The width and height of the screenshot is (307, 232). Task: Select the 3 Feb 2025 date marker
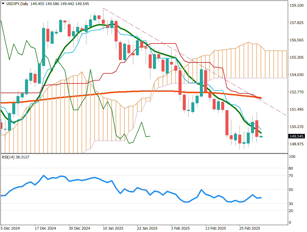[180, 229]
